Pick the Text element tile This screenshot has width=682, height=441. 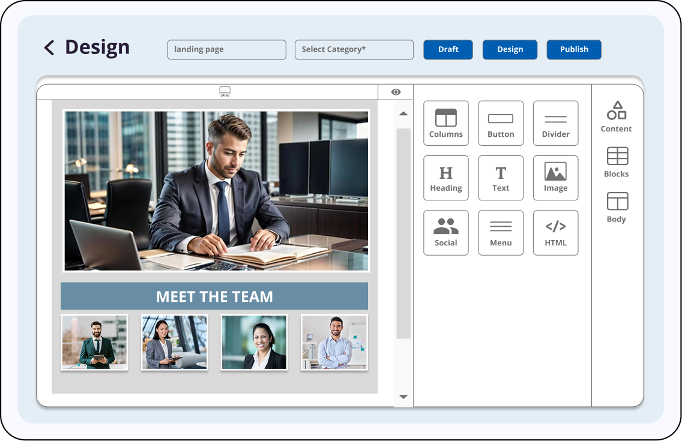coord(501,178)
